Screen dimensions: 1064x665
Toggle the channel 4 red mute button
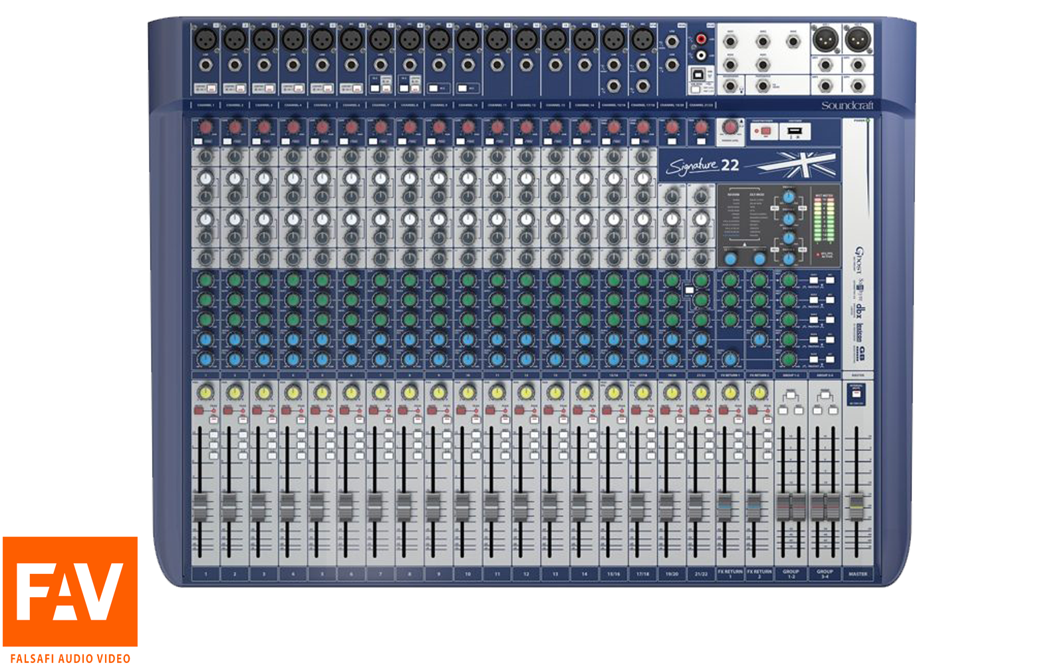pyautogui.click(x=287, y=412)
